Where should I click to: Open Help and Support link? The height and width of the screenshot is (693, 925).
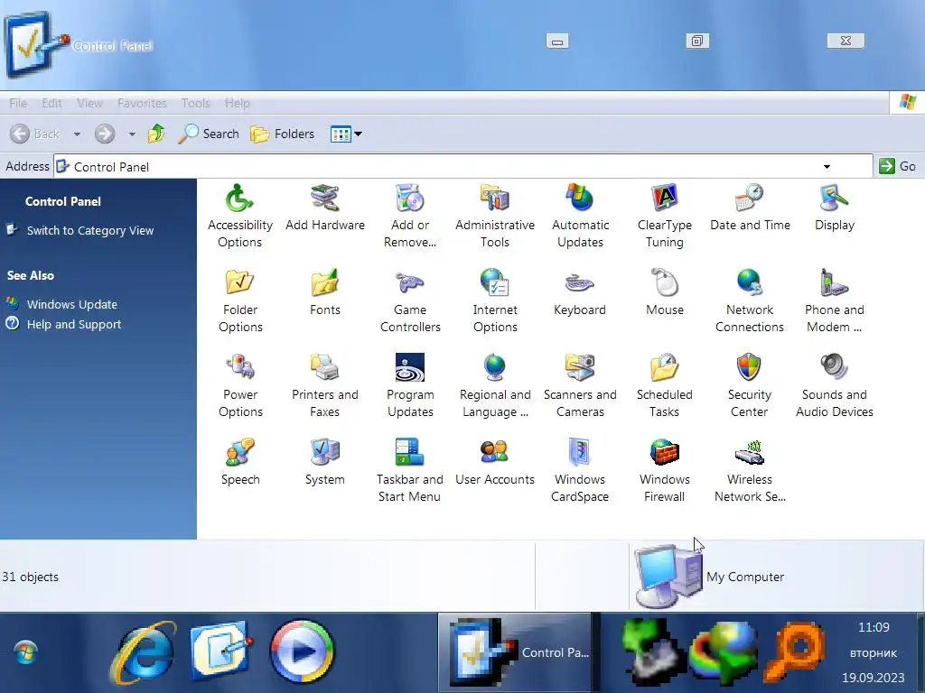click(74, 324)
